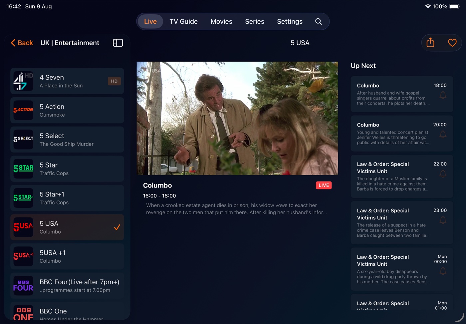The width and height of the screenshot is (466, 324).
Task: Go Back from UK Entertainment
Action: click(x=22, y=43)
